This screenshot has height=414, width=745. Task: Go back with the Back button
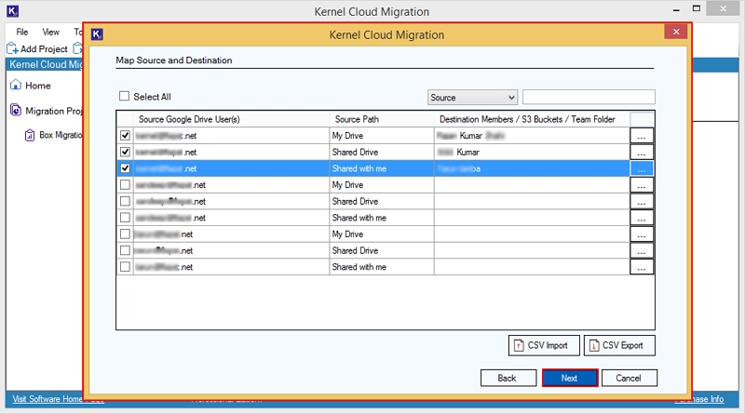(x=508, y=378)
